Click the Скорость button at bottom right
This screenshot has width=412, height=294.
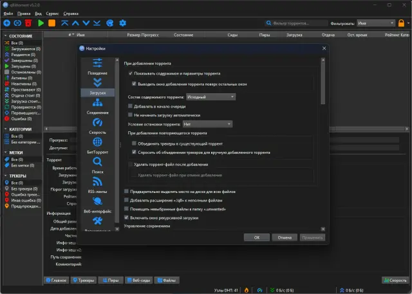pos(395,280)
